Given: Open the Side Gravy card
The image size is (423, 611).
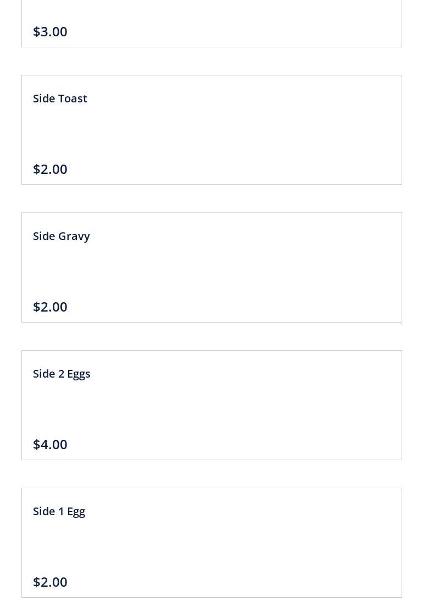Looking at the screenshot, I should pos(211,268).
